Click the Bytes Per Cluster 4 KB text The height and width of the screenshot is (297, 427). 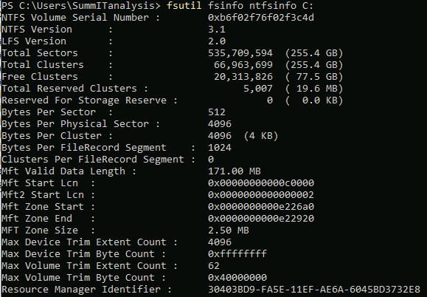(x=261, y=136)
